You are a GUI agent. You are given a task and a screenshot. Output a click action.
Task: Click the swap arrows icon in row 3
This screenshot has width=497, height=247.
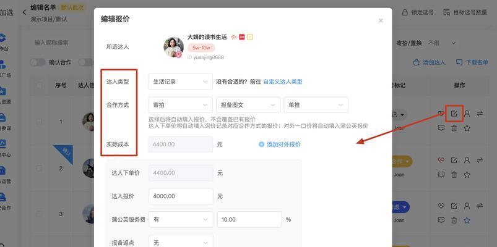tap(480, 206)
